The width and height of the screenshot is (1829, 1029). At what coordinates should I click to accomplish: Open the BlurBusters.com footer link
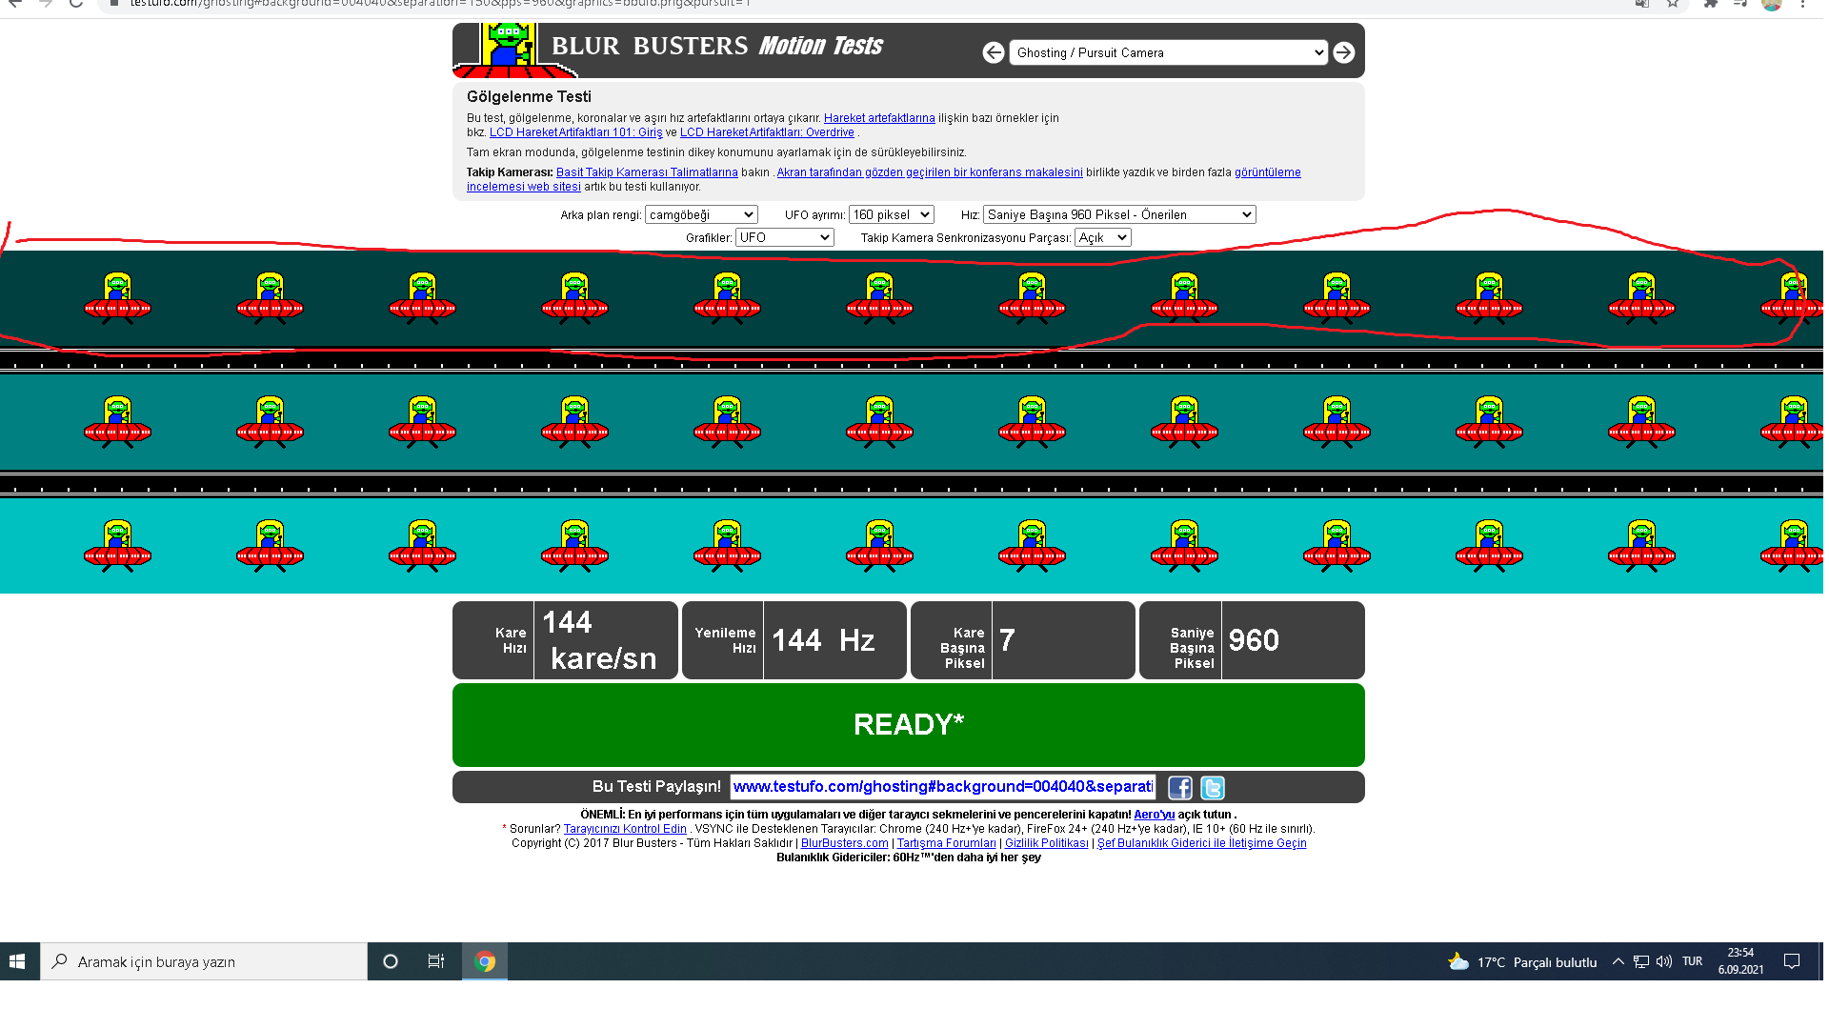point(844,843)
